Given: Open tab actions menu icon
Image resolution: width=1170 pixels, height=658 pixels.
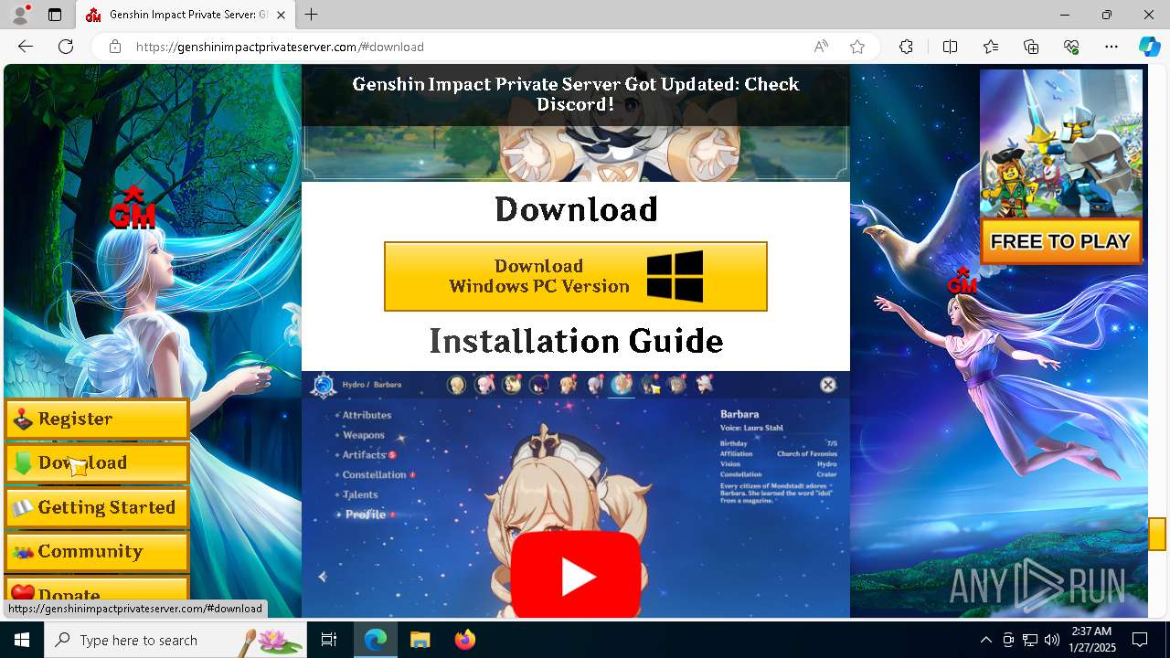Looking at the screenshot, I should [55, 15].
